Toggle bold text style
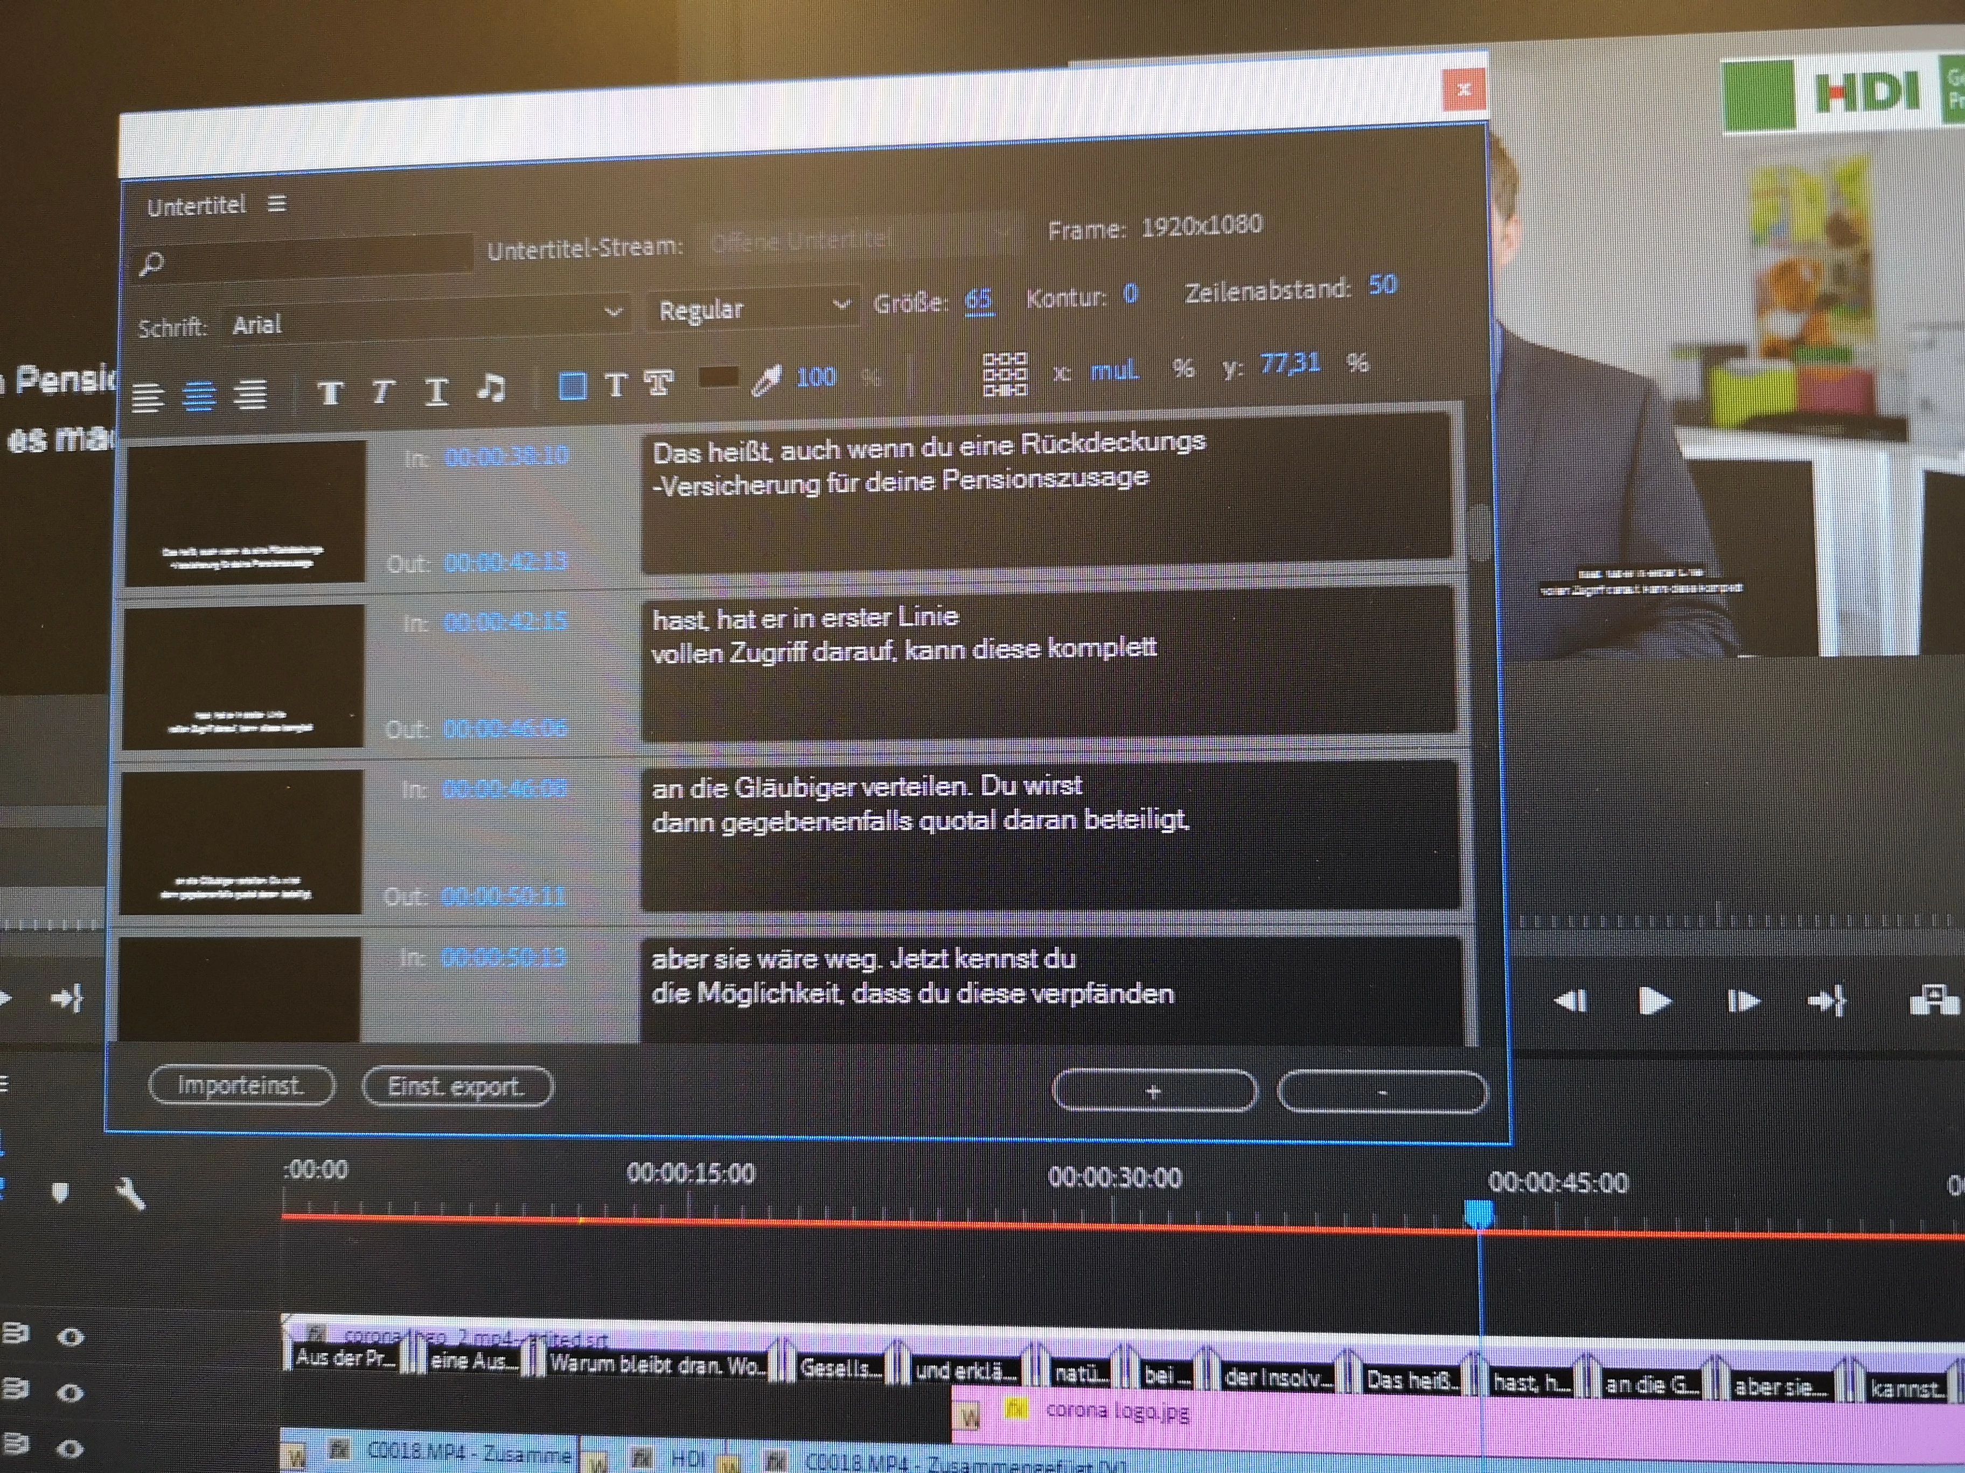 click(x=330, y=392)
